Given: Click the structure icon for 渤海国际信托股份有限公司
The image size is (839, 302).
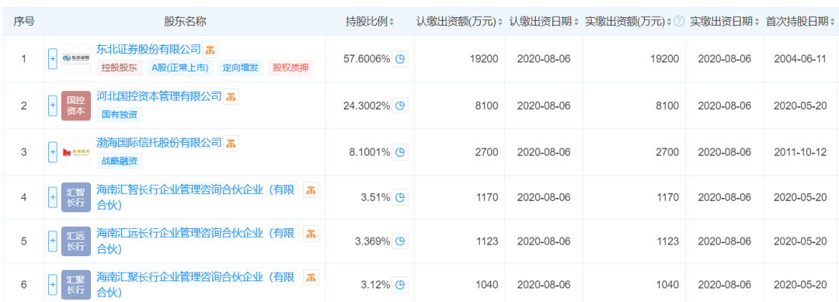Looking at the screenshot, I should [231, 144].
